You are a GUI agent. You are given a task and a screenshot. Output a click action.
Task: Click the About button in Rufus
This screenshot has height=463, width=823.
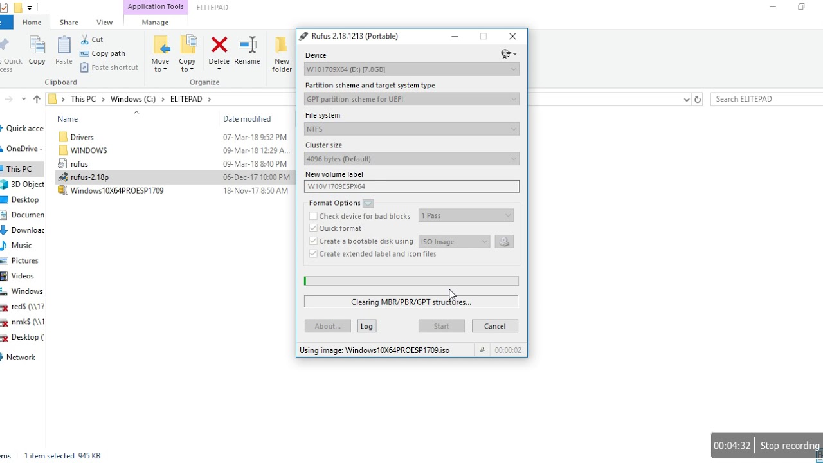click(328, 326)
